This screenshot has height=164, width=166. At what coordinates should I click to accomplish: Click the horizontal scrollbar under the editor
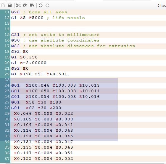click(85, 163)
